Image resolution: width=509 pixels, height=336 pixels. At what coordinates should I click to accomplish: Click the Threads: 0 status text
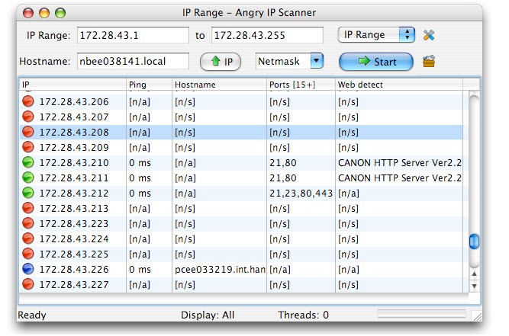pyautogui.click(x=303, y=315)
